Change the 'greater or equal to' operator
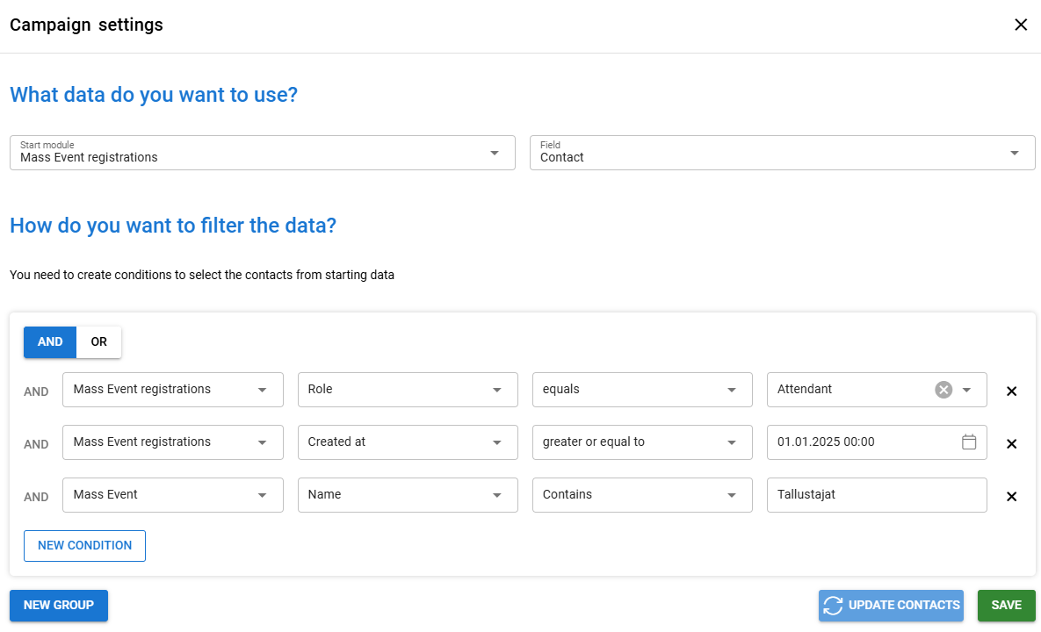1041x632 pixels. point(642,442)
